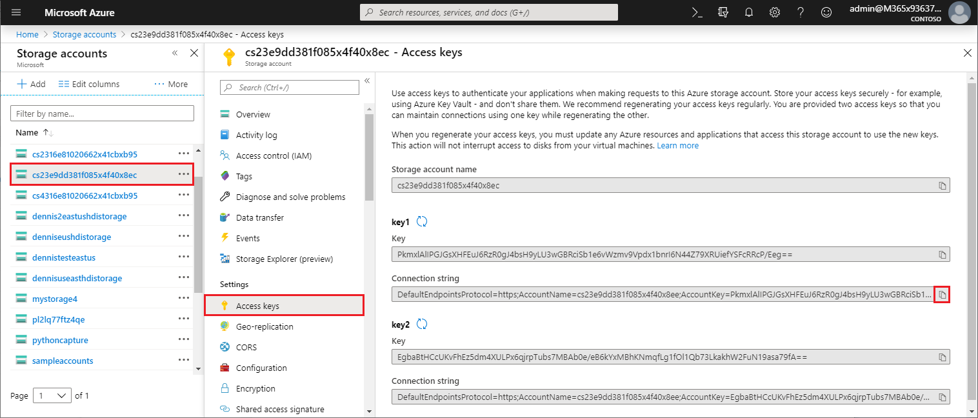Open context menu for mystorage4 account
Viewport: 978px width, 418px height.
184,299
